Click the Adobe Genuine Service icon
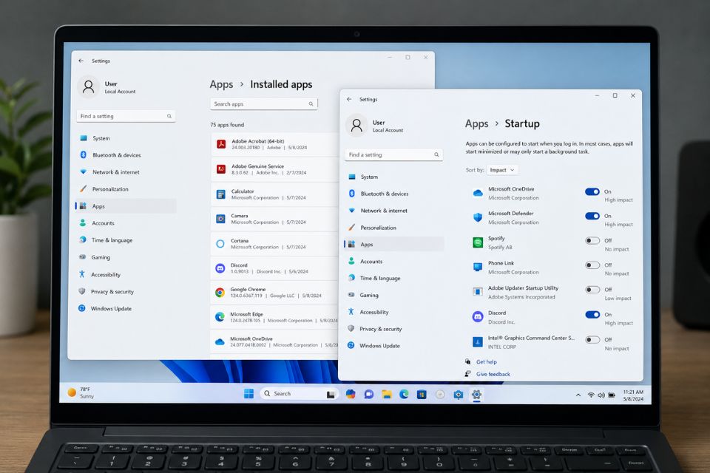The width and height of the screenshot is (710, 473). point(221,169)
